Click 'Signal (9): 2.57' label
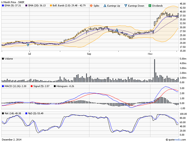 pyautogui.click(x=41, y=86)
